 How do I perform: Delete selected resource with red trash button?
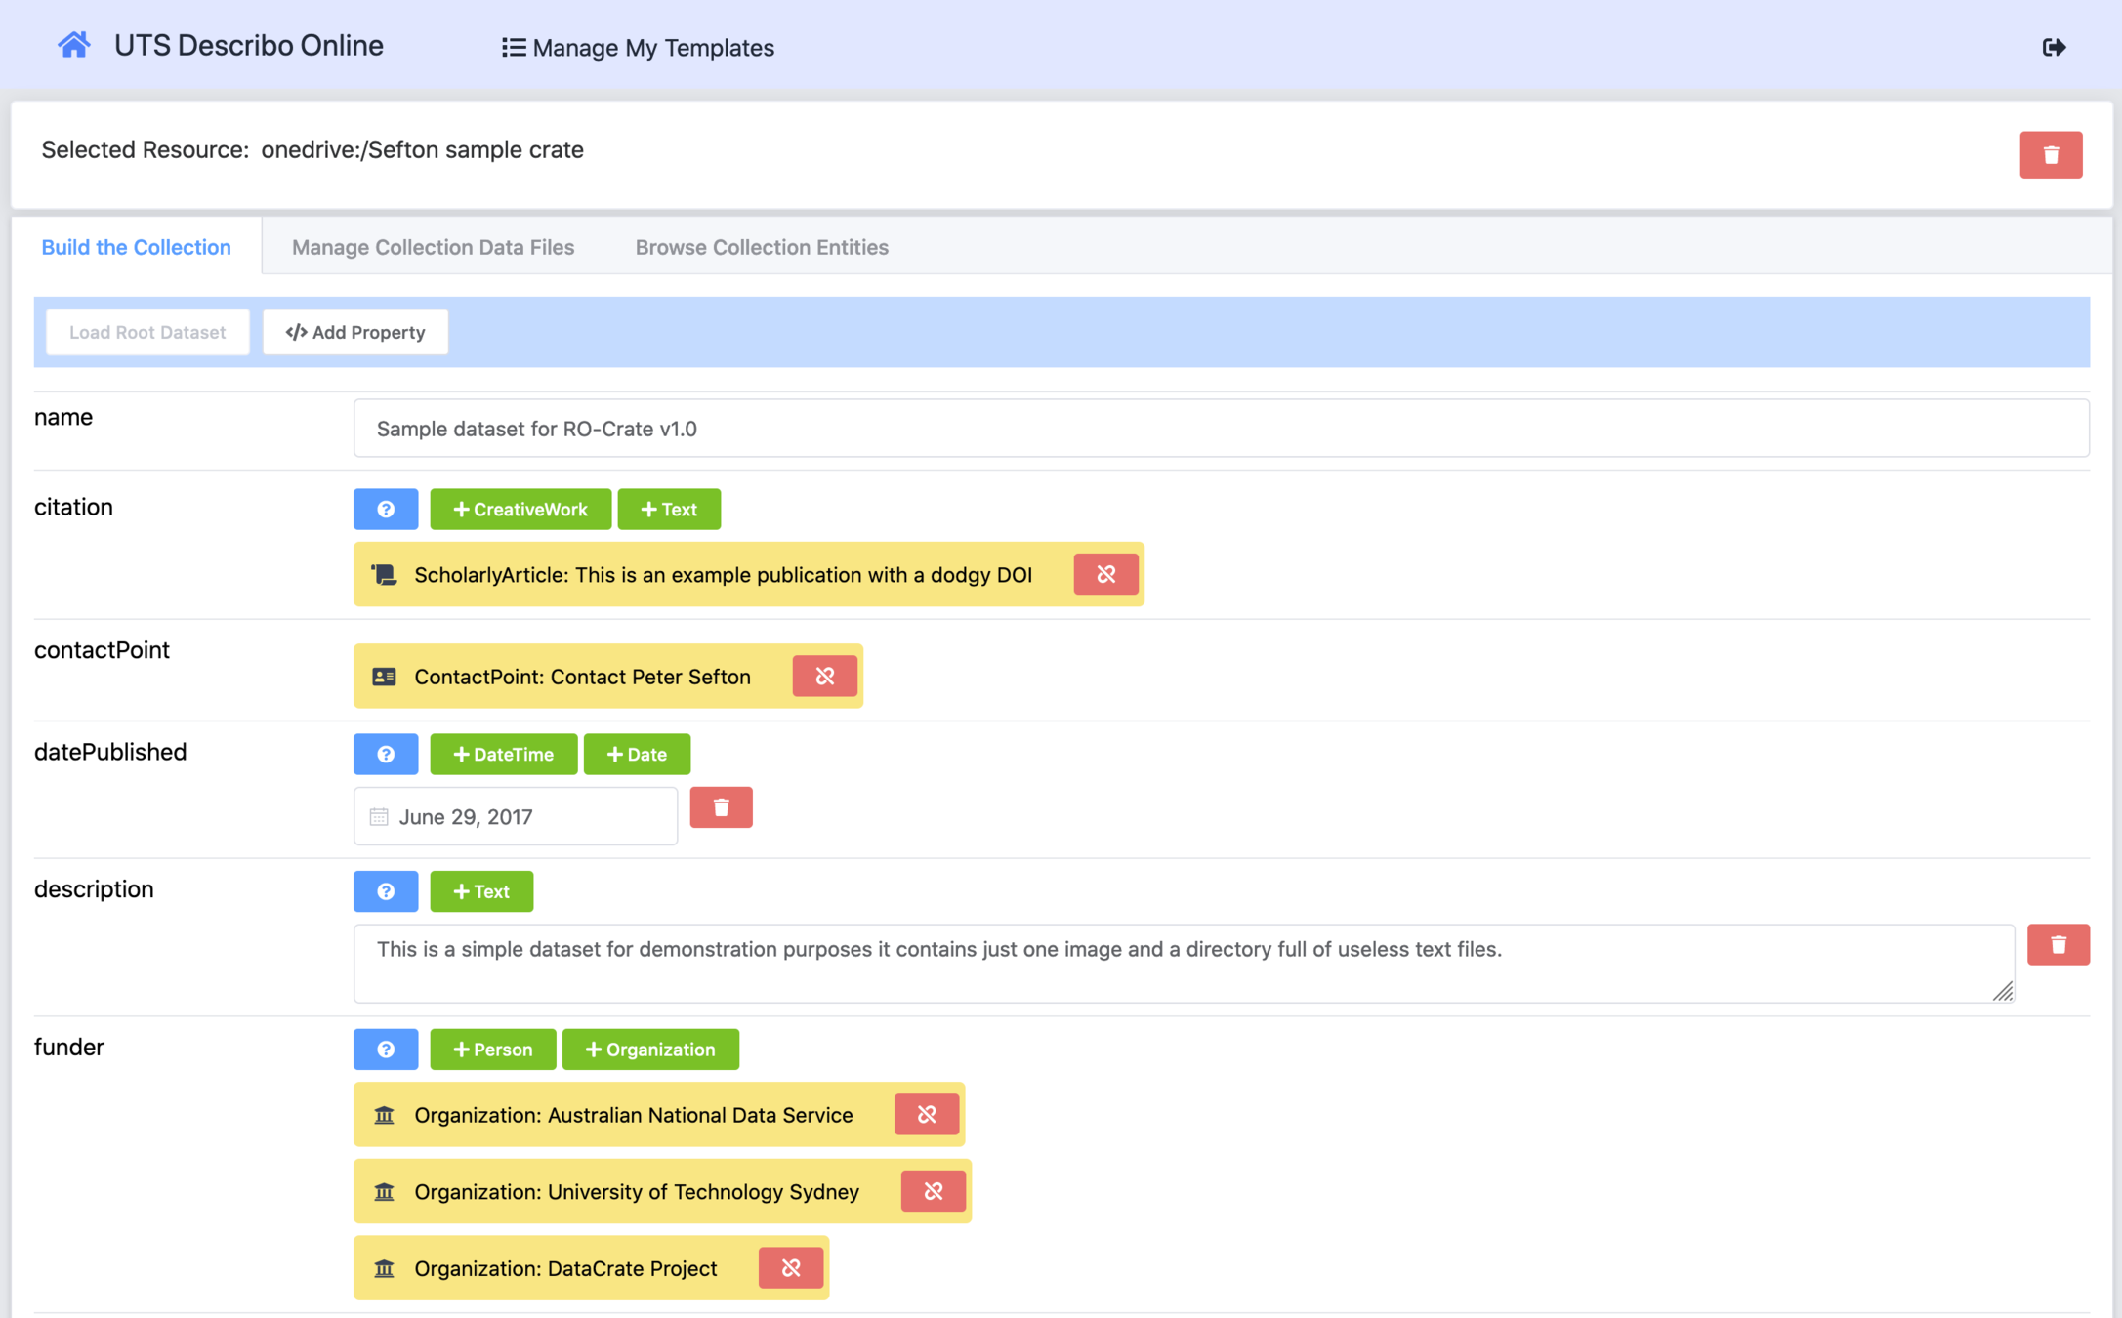[x=2050, y=154]
